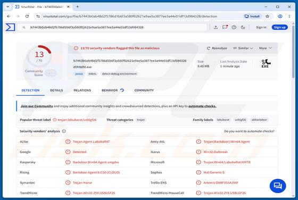Open the notifications chat icon
This screenshot has width=298, height=200.
coord(225,27)
